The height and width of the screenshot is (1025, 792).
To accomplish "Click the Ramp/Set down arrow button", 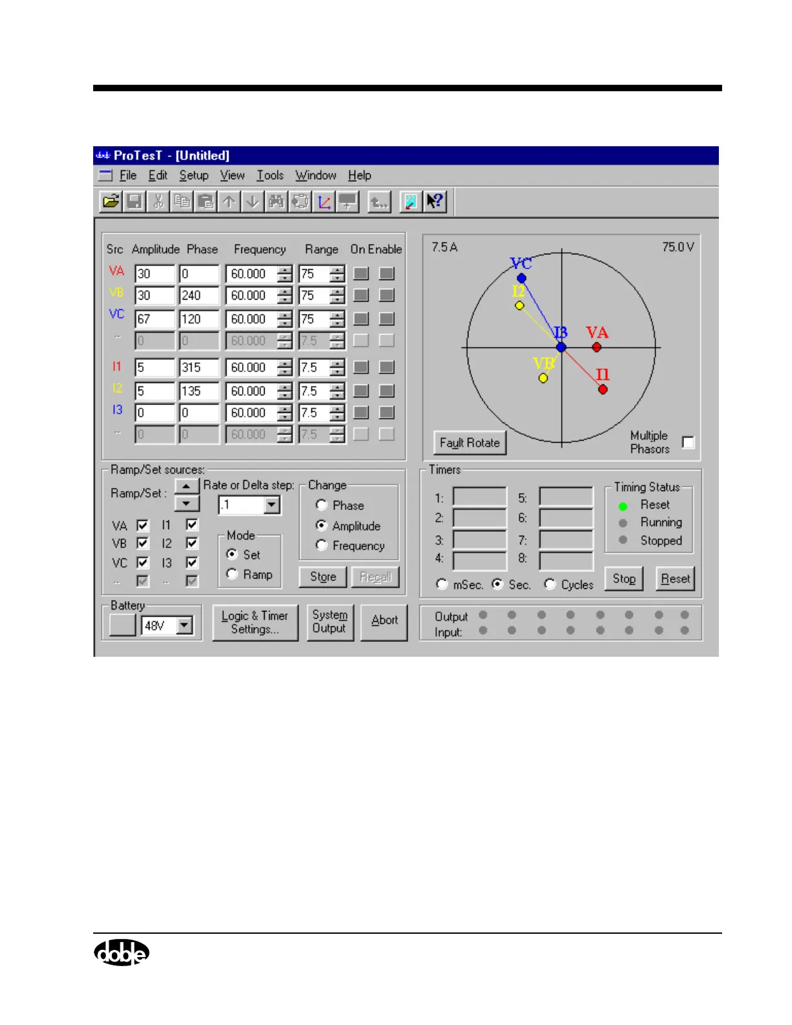I will (x=186, y=503).
